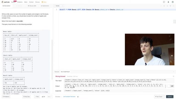The width and height of the screenshot is (176, 99).
Task: Switch to the Testcase tab
Action: (57, 72)
